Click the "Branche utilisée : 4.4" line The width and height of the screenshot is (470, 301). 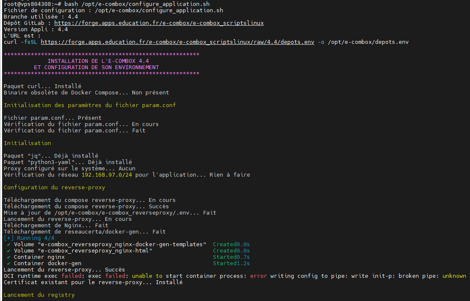[x=41, y=17]
